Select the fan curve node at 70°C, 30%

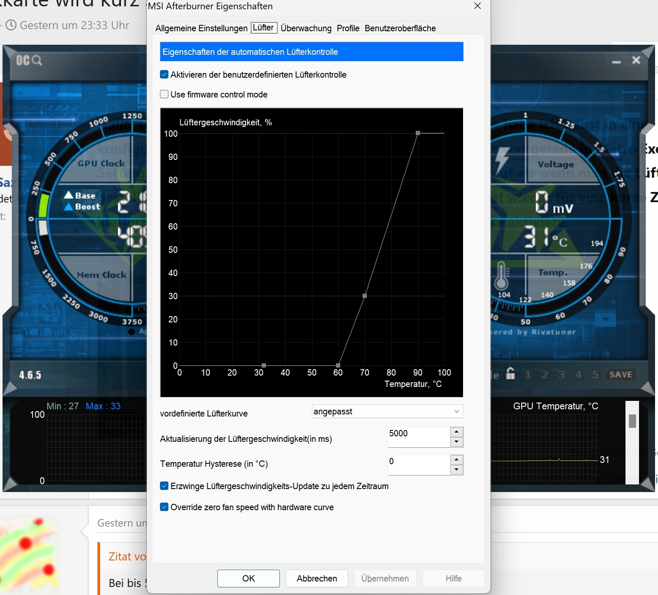(365, 296)
